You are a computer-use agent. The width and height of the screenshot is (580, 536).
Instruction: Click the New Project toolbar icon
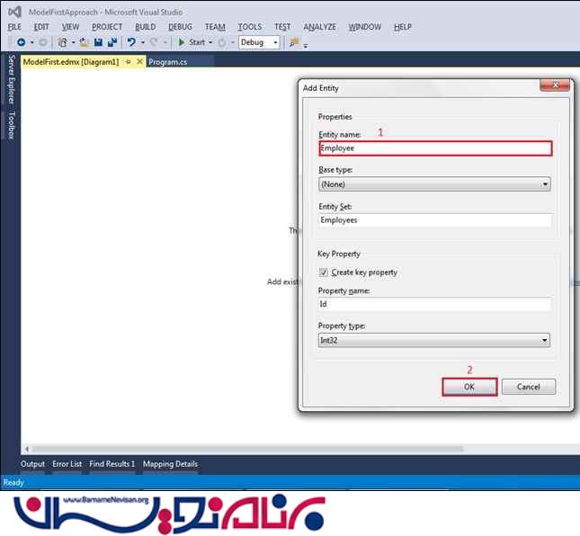tap(63, 42)
